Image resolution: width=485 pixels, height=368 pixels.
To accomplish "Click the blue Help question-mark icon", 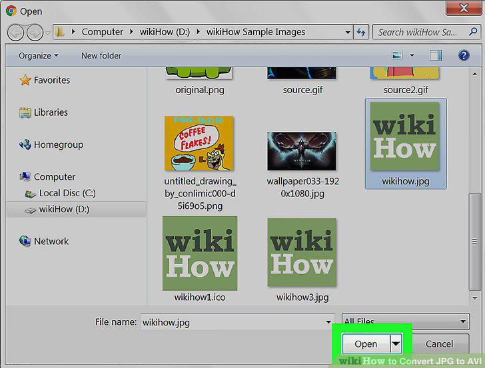I will click(464, 56).
